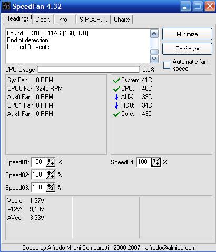
Task: Click the System 41C temperature value
Action: pyautogui.click(x=147, y=80)
